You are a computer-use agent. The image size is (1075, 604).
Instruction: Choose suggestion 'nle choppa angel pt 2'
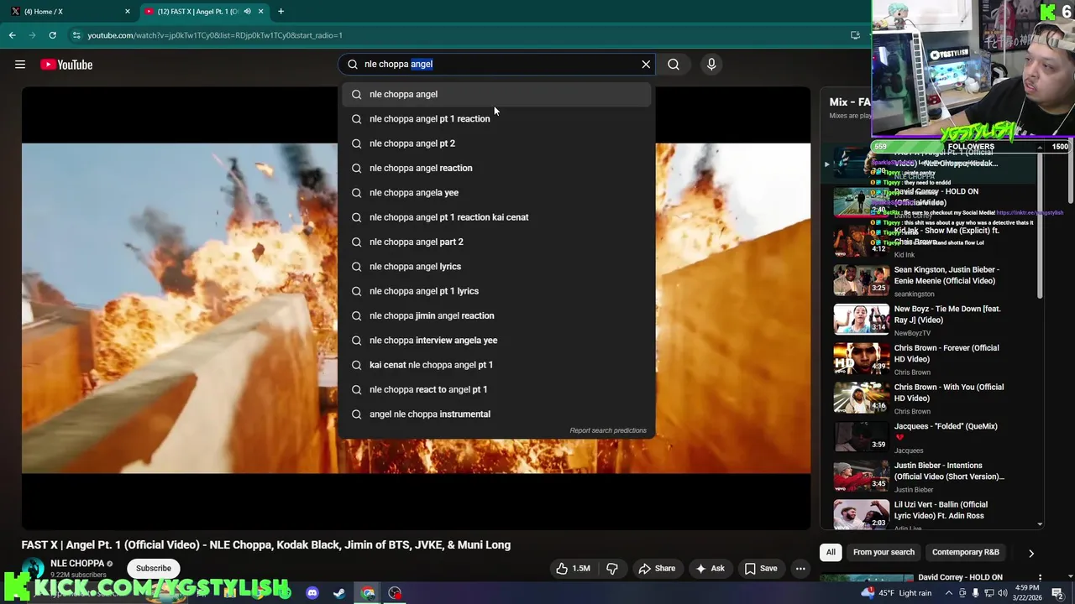496,143
